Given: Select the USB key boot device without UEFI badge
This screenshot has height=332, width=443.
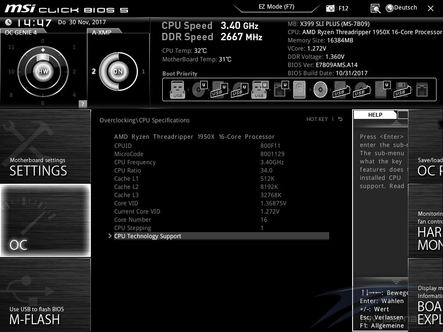Looking at the screenshot, I should point(177,89).
